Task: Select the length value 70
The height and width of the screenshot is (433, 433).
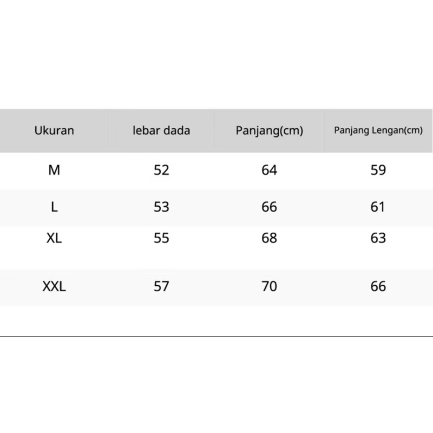Action: pyautogui.click(x=269, y=286)
